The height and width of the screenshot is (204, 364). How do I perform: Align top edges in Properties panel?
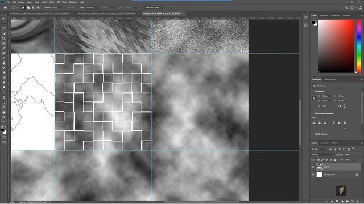point(334,123)
